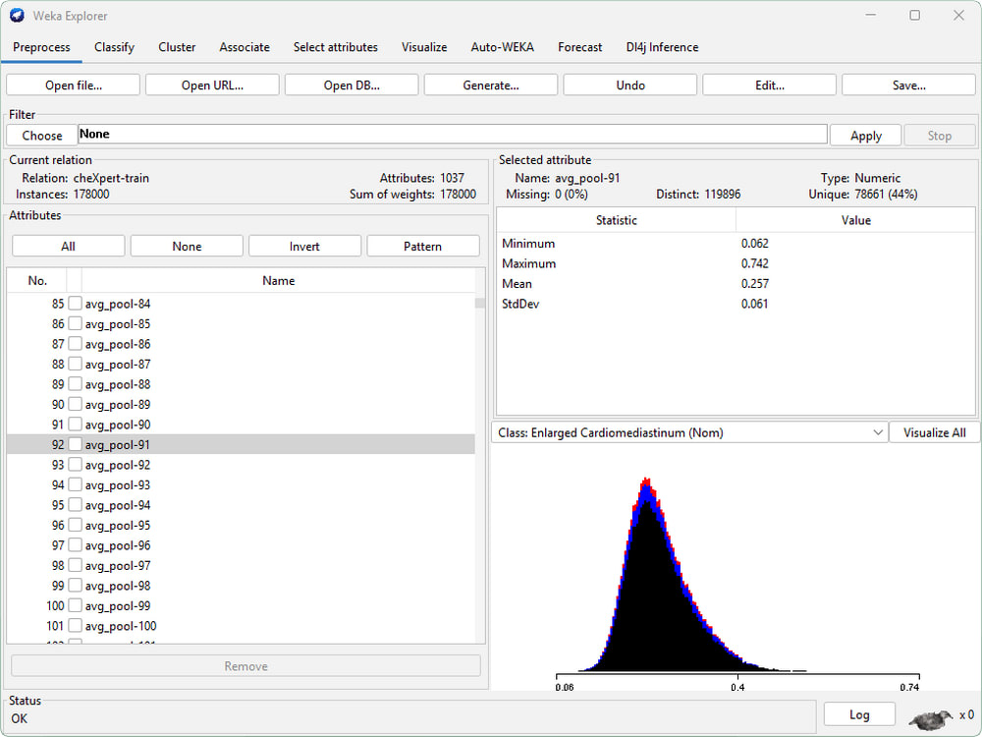982x737 pixels.
Task: Click the Apply filter button
Action: click(865, 136)
